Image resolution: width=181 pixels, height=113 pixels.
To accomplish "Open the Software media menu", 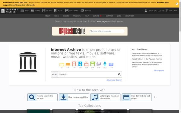I will [72, 11].
